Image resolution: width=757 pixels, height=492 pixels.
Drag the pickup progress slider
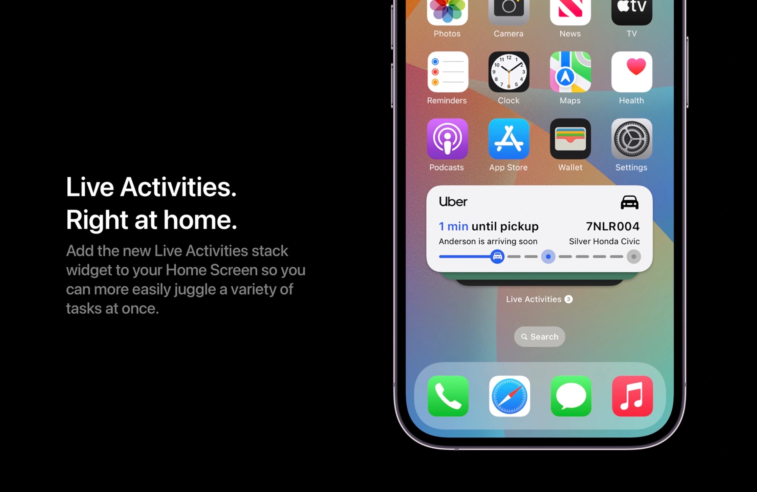click(497, 257)
